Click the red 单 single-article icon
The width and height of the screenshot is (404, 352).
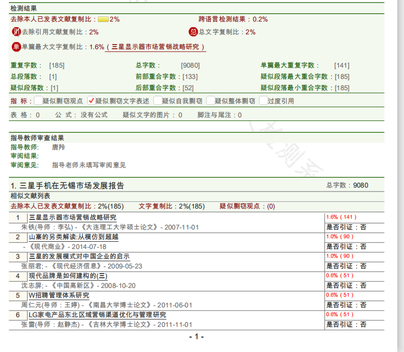point(16,47)
